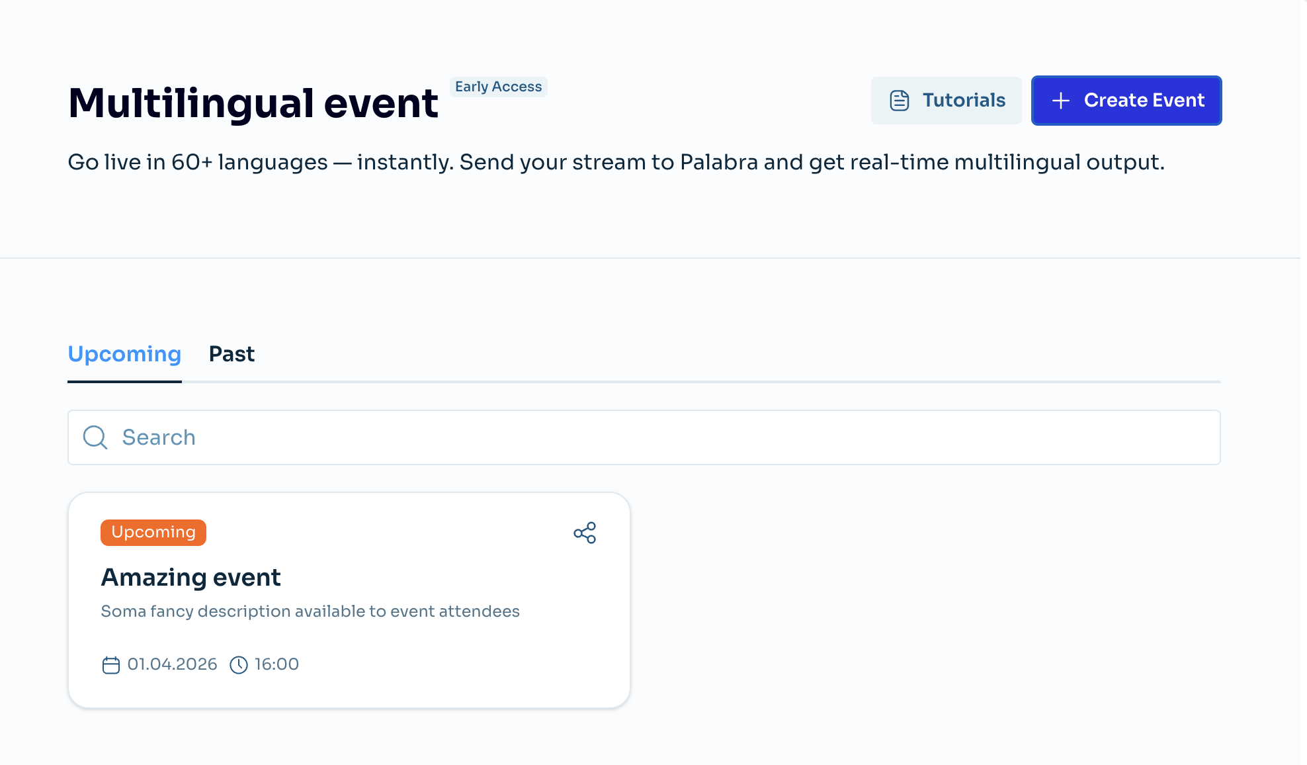Screen dimensions: 1307x765
Task: Click the Early Access badge
Action: click(498, 87)
